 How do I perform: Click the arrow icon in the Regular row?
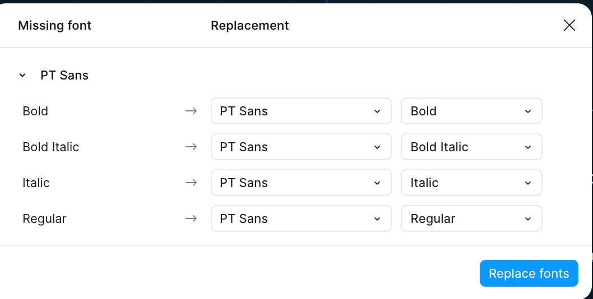[191, 218]
